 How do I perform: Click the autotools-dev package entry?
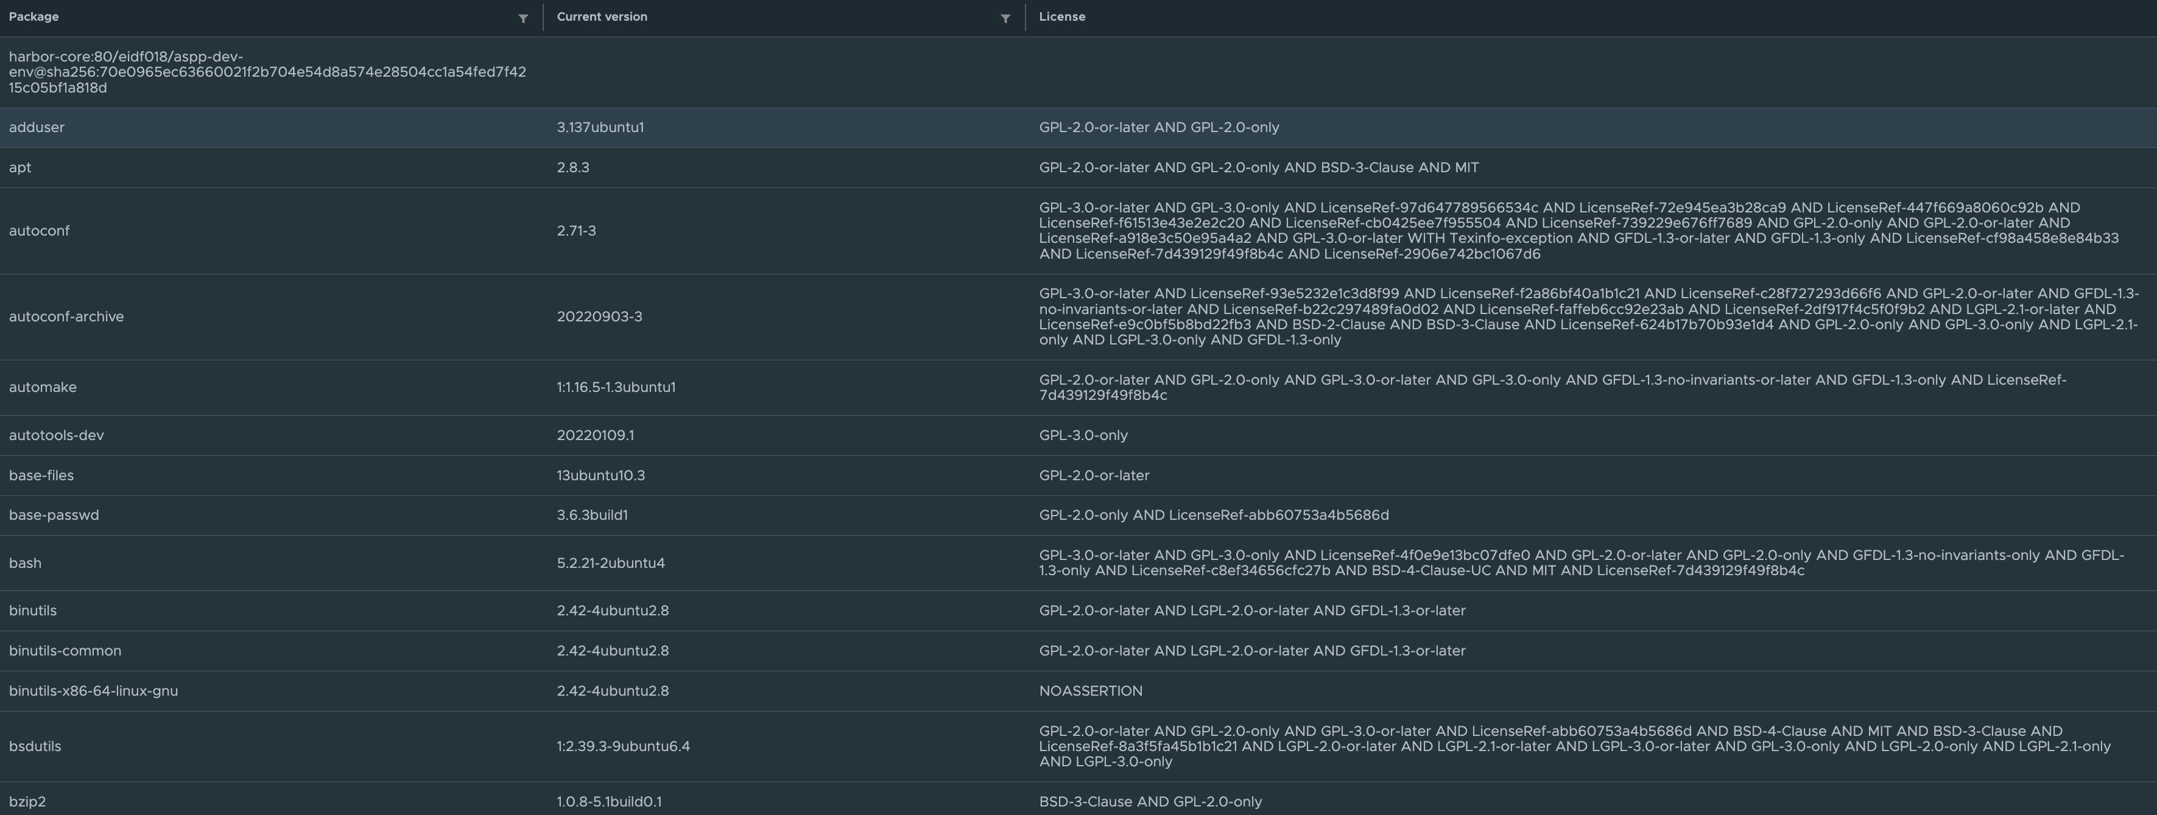click(x=56, y=435)
